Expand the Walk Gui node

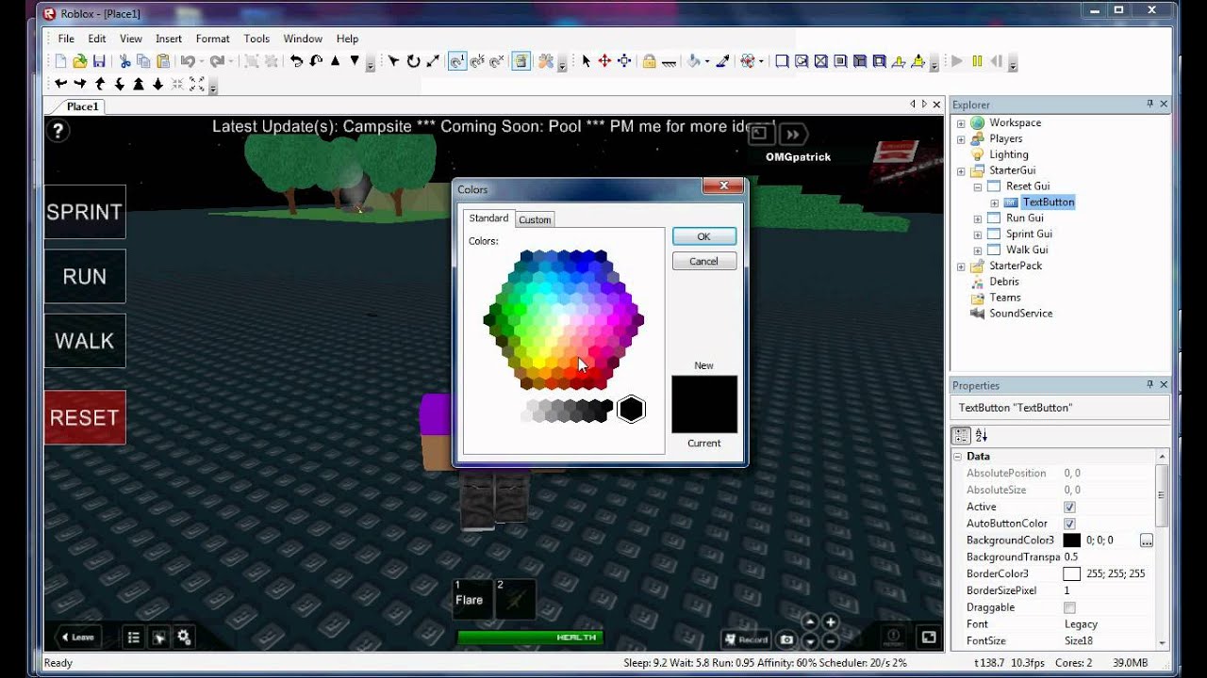978,250
